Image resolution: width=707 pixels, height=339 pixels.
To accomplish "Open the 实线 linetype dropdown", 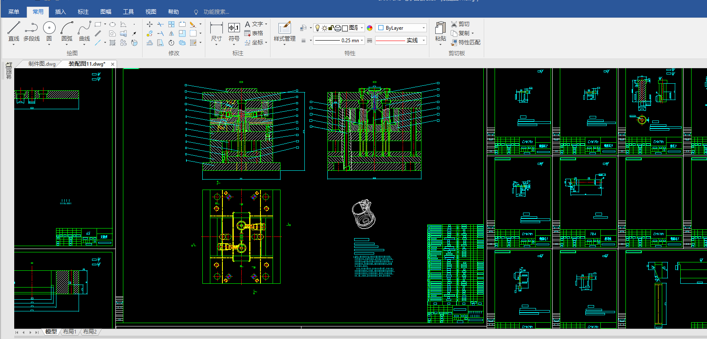I will [x=401, y=41].
